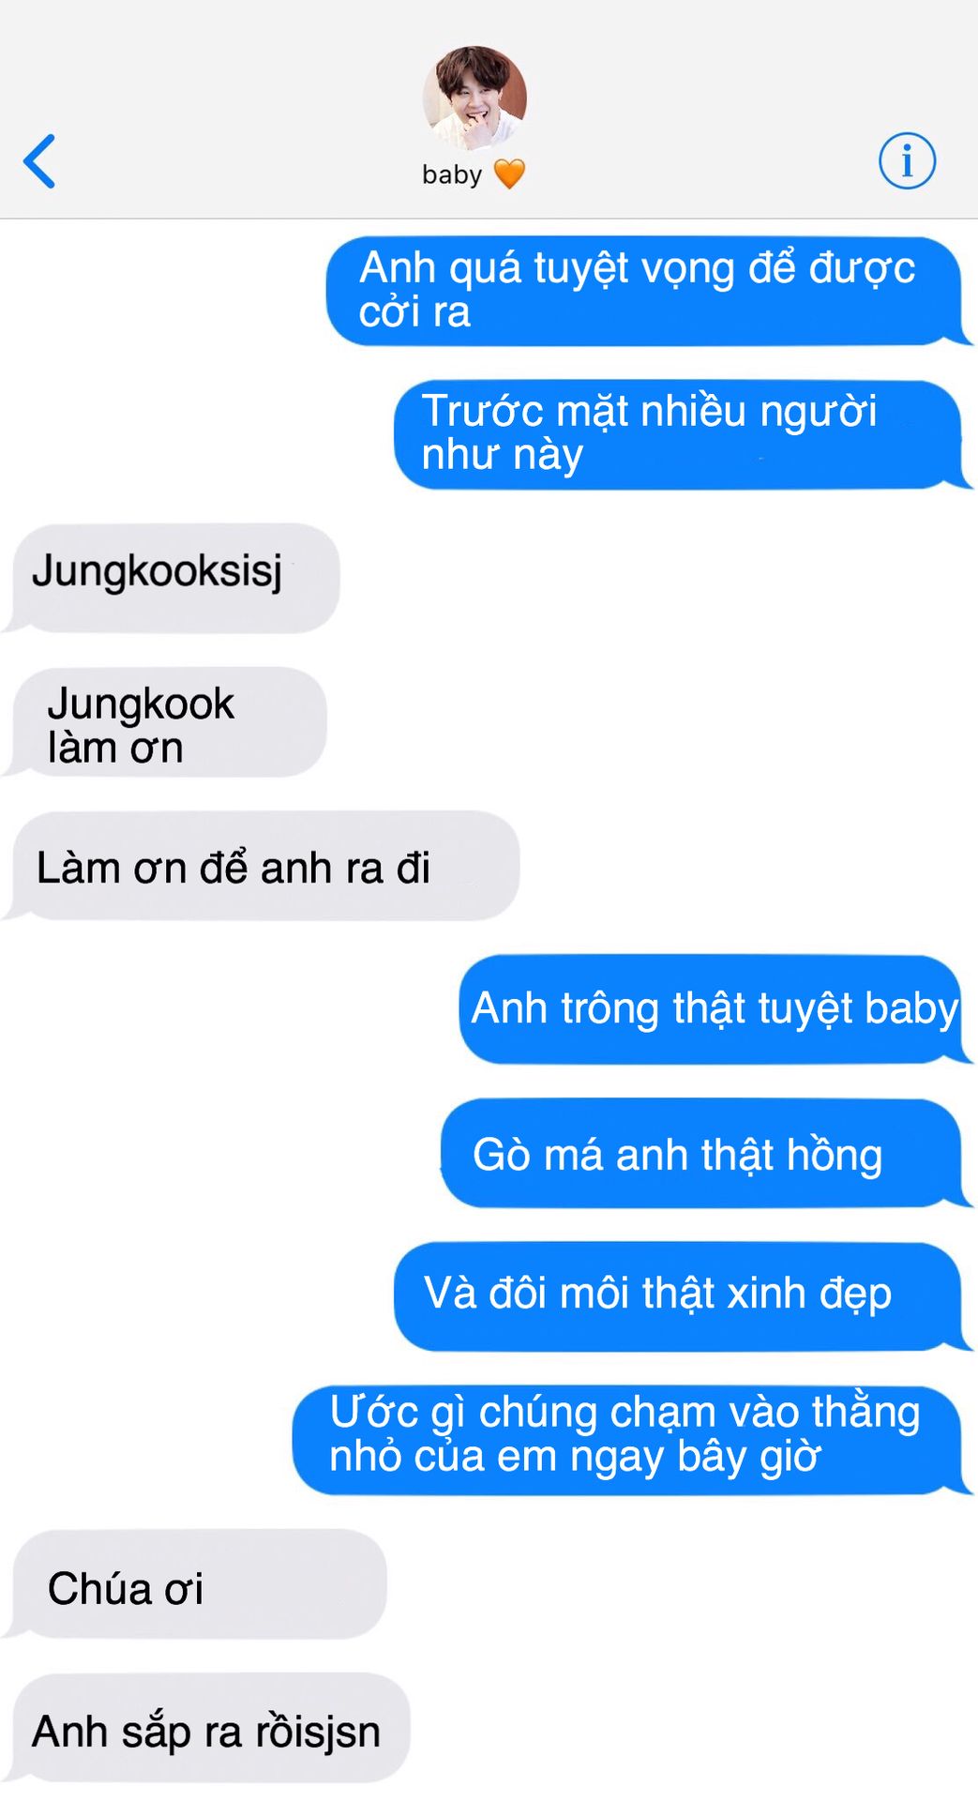
Task: Tap the blue back arrow
Action: pyautogui.click(x=39, y=161)
